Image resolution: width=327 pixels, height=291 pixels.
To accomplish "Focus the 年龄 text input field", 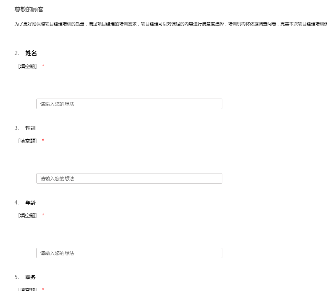I will click(x=129, y=253).
